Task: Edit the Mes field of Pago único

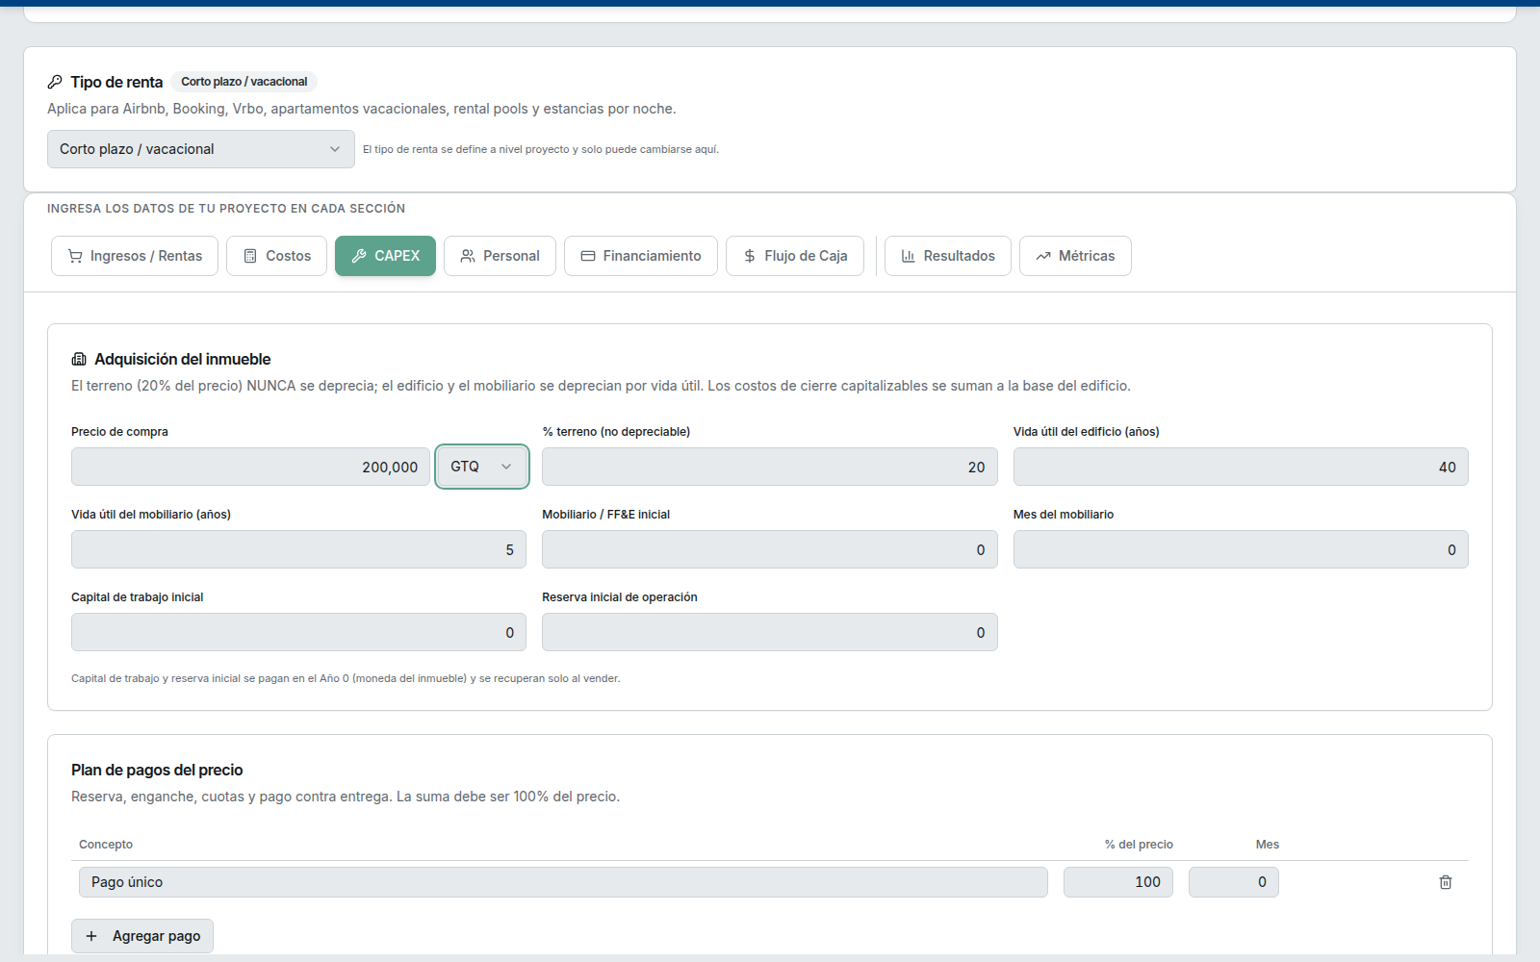Action: click(1234, 882)
